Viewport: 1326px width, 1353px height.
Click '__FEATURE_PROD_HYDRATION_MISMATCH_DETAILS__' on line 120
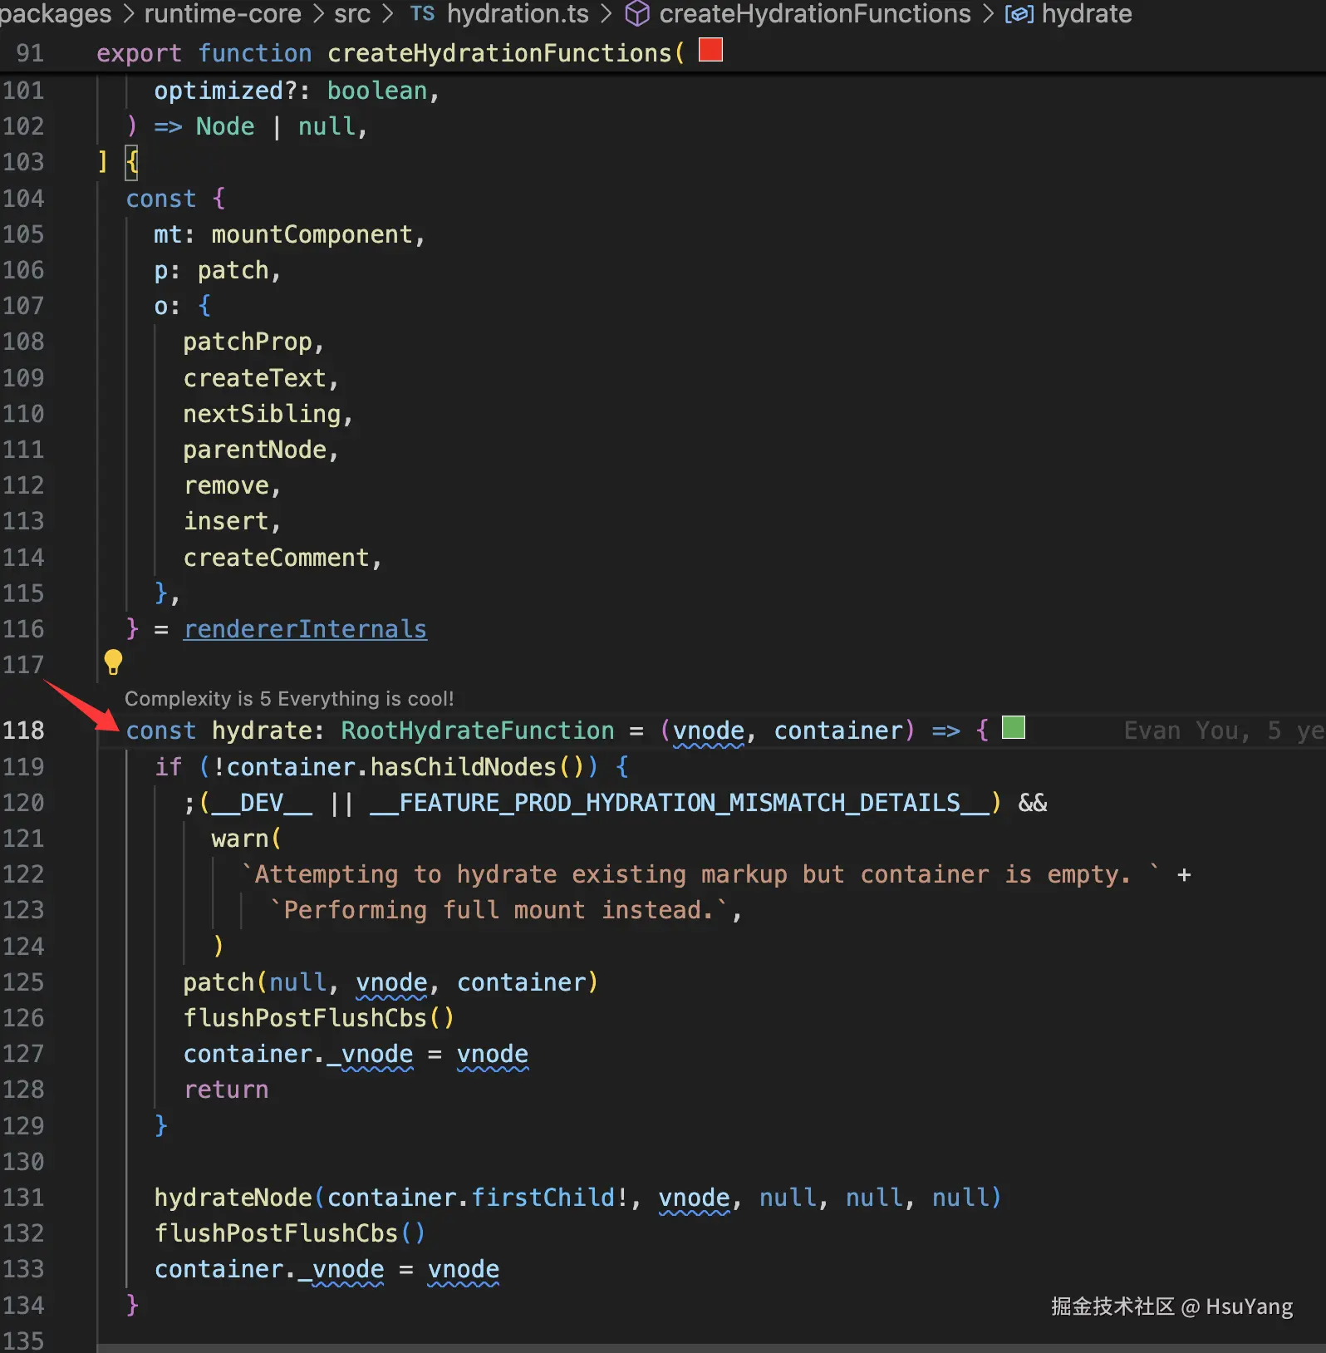tap(680, 803)
